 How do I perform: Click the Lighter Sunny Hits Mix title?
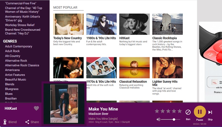click(x=165, y=83)
